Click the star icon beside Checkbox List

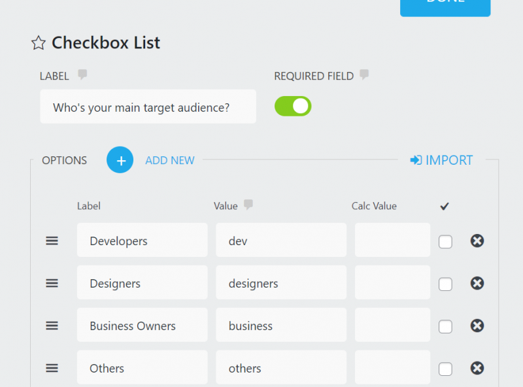tap(39, 43)
